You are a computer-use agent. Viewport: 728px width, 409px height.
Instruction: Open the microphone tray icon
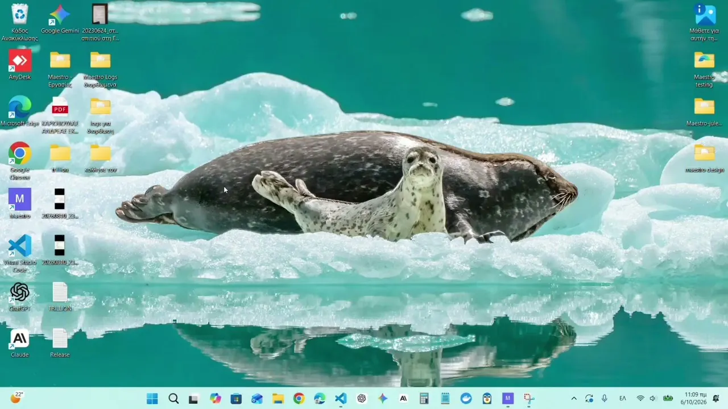(x=605, y=399)
